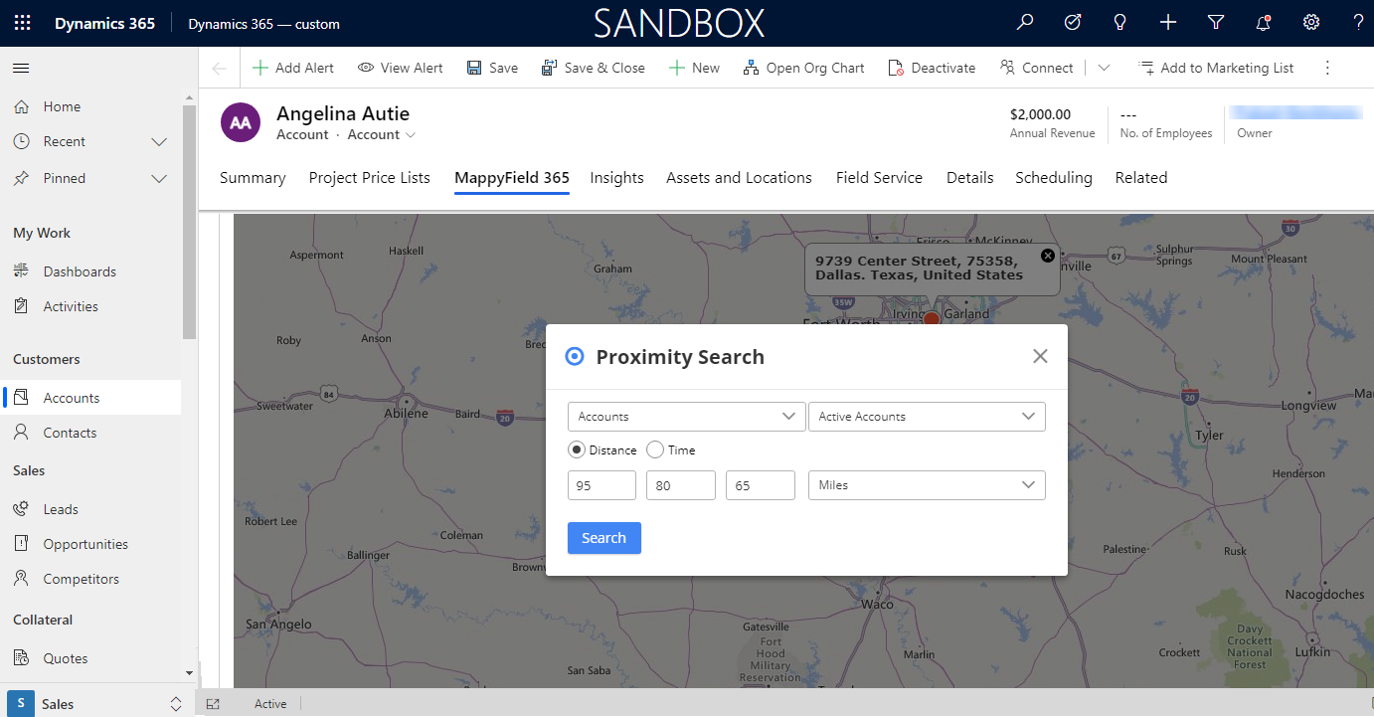The image size is (1374, 717).
Task: Open the search magnifier icon in header
Action: click(1024, 23)
